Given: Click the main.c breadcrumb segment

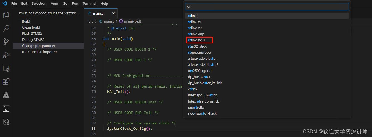Looking at the screenshot, I should [x=107, y=21].
